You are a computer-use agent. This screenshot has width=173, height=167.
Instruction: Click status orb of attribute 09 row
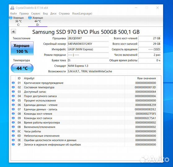(13, 118)
